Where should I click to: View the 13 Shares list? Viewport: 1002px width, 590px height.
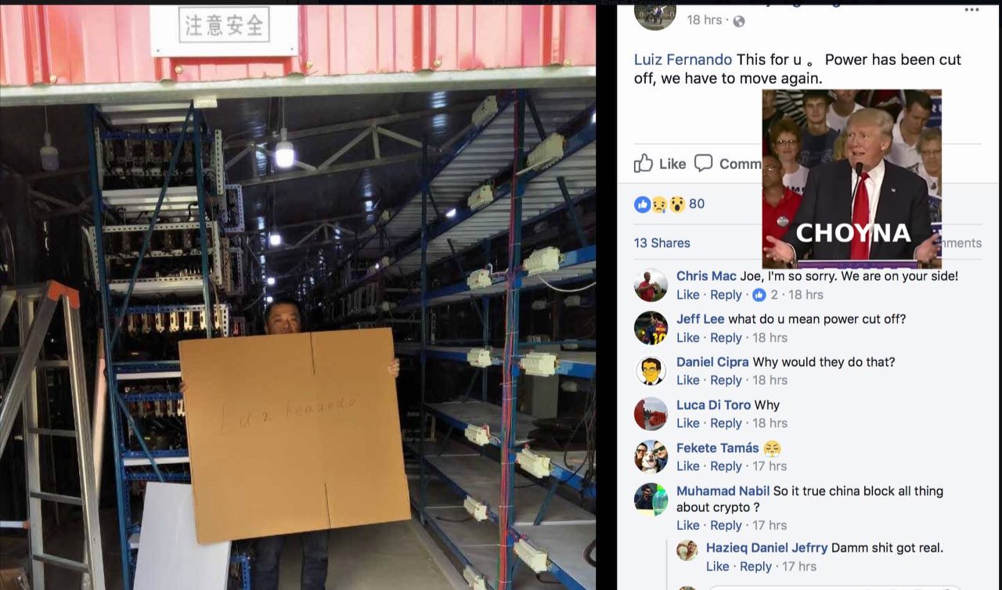pos(662,243)
